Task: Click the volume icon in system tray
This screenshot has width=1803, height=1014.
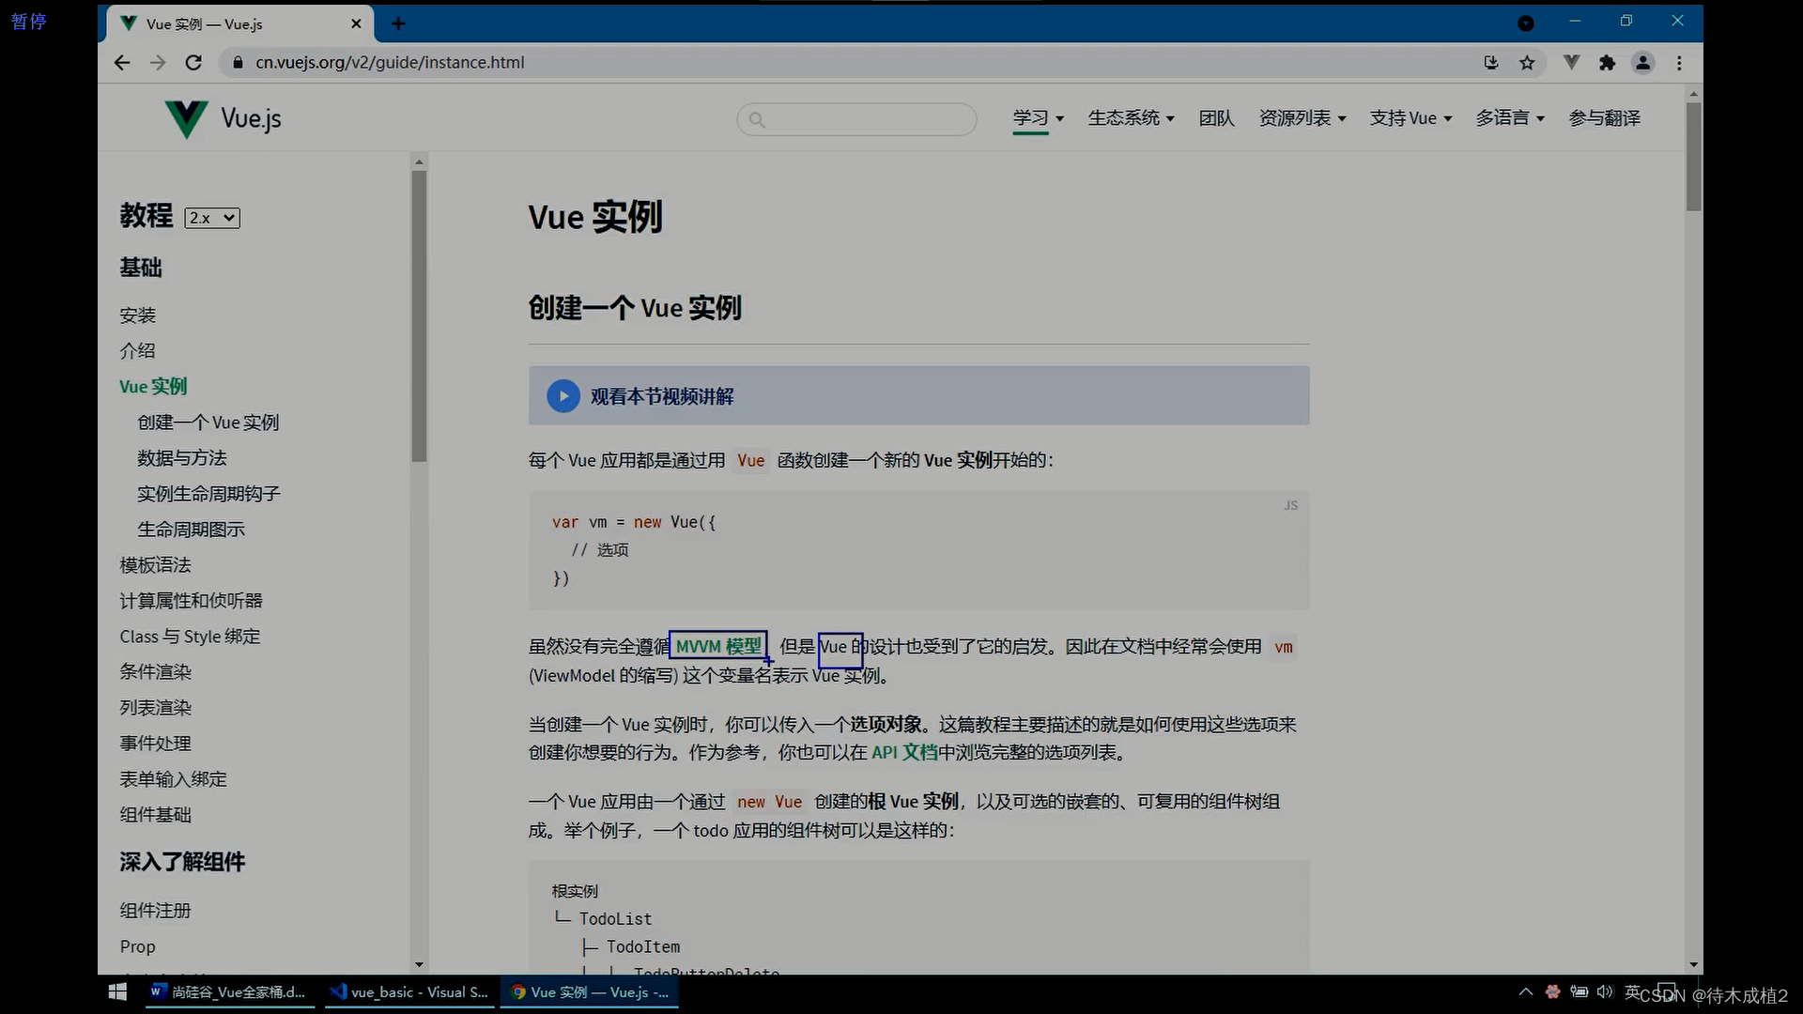Action: coord(1604,991)
